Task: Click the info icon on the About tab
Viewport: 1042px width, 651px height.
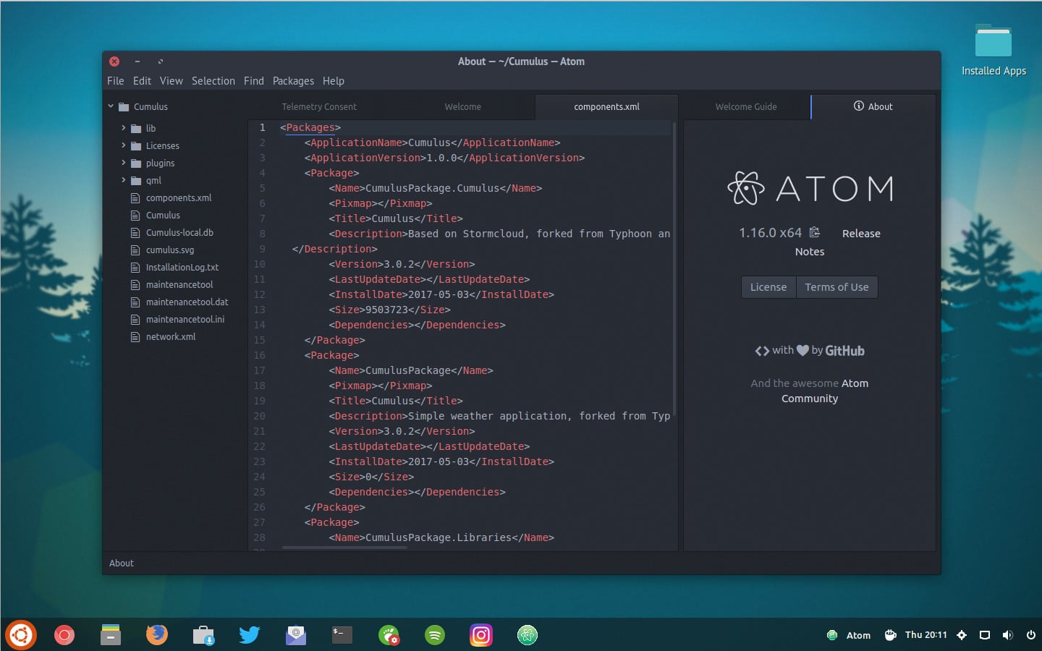Action: (x=859, y=106)
